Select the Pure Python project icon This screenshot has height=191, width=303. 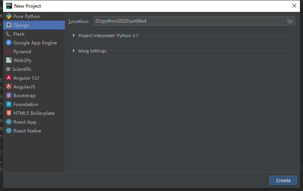tap(9, 16)
